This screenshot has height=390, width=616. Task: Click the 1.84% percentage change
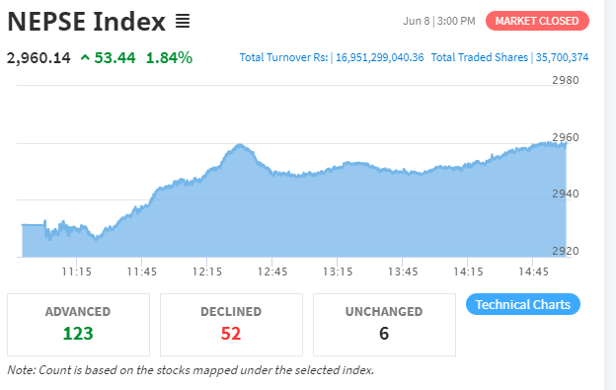[169, 58]
